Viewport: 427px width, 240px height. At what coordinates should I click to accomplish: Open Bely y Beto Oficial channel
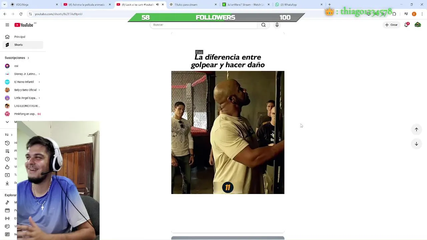[23, 90]
